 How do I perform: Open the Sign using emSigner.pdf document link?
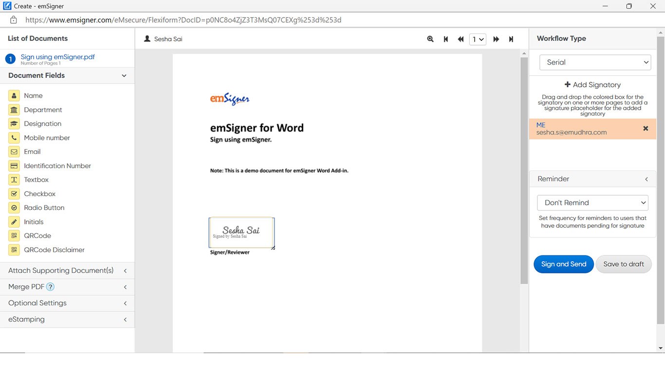(58, 57)
